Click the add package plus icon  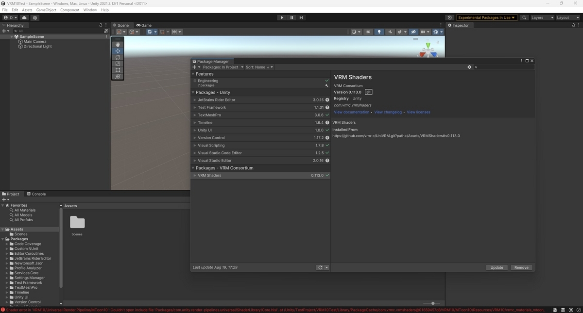(x=194, y=67)
